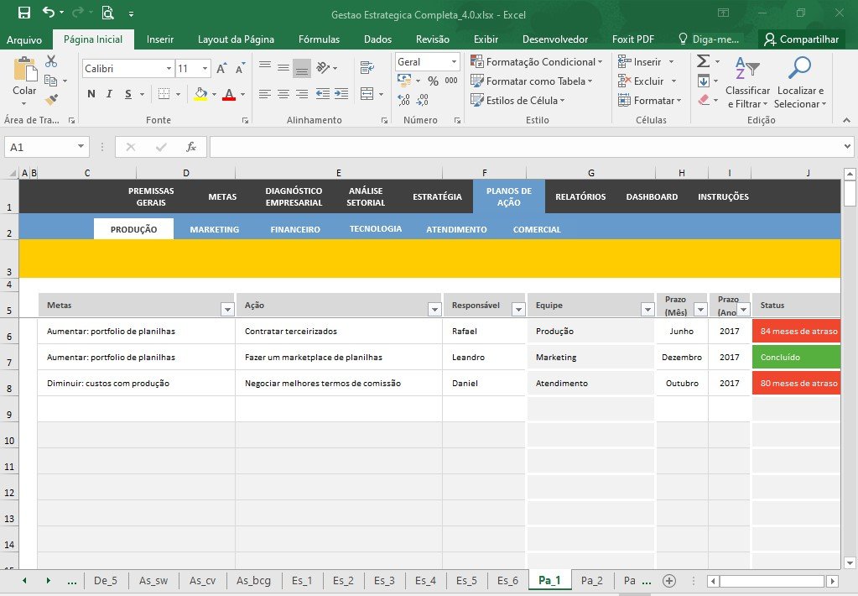858x596 pixels.
Task: Open the Arquivo menu
Action: pos(24,39)
